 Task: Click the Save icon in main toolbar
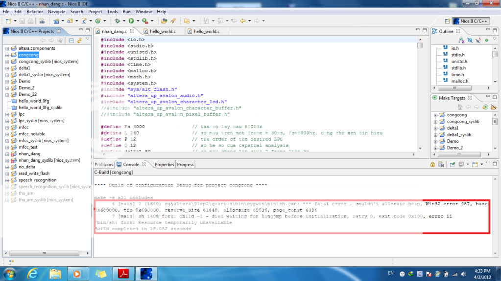coord(22,21)
